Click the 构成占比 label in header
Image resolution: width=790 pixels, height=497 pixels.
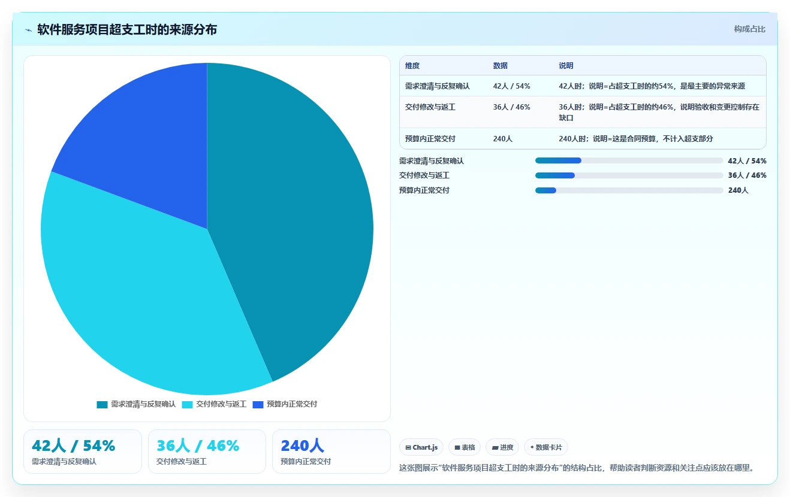pos(750,29)
